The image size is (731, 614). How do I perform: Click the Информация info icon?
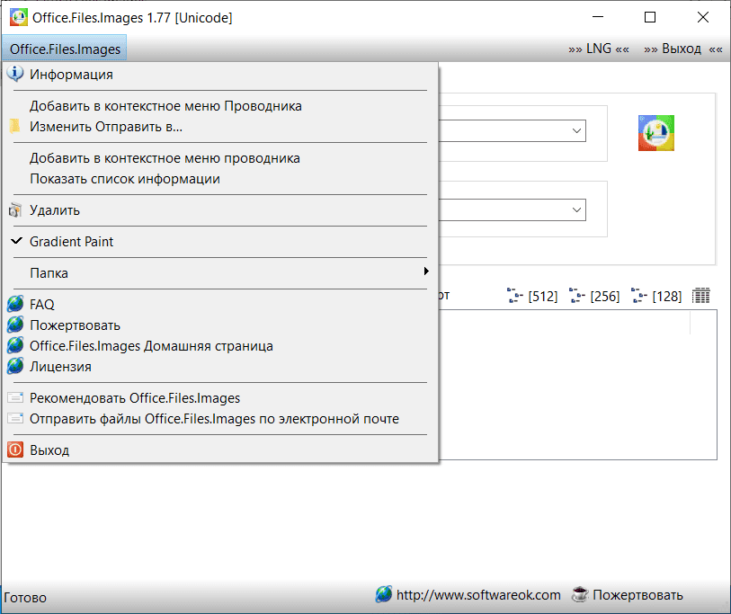(x=15, y=74)
